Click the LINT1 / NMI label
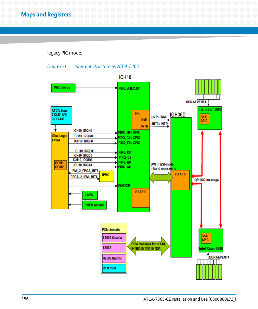 pyautogui.click(x=158, y=117)
